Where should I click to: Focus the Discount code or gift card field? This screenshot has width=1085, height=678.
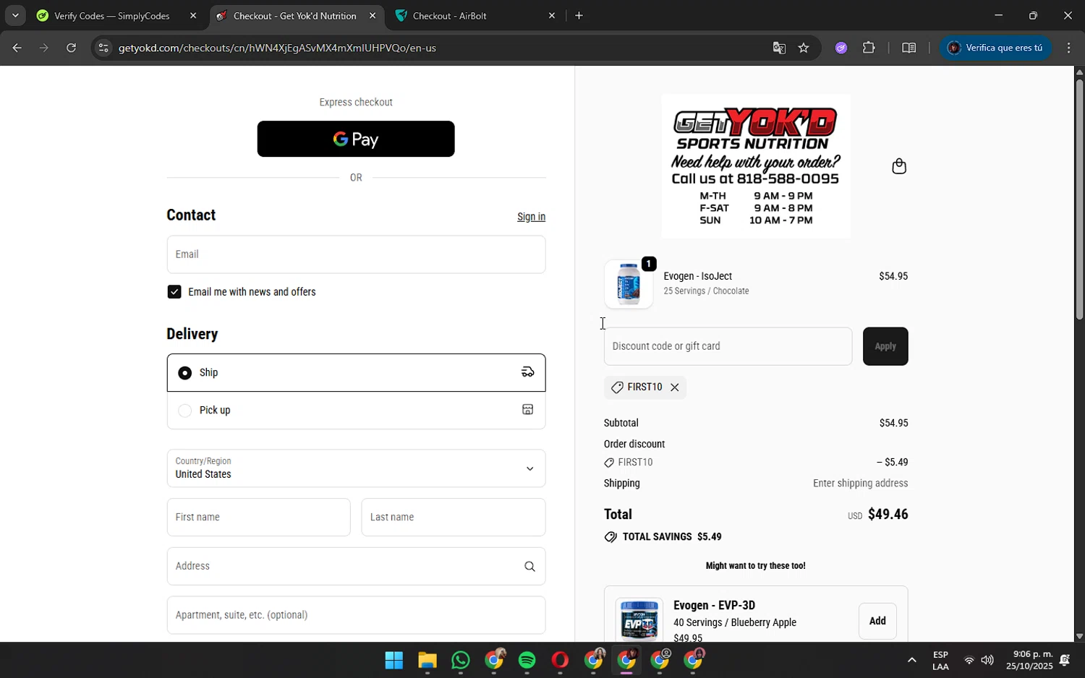[728, 346]
